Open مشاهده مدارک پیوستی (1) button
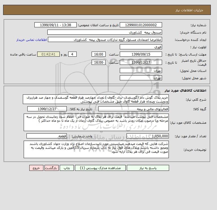 100,168
